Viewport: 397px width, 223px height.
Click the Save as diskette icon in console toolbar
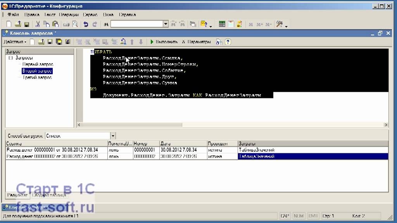click(68, 42)
